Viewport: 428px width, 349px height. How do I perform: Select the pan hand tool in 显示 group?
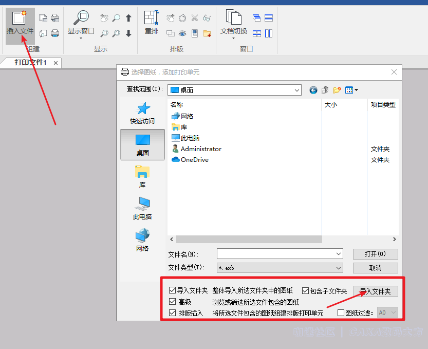click(x=104, y=18)
